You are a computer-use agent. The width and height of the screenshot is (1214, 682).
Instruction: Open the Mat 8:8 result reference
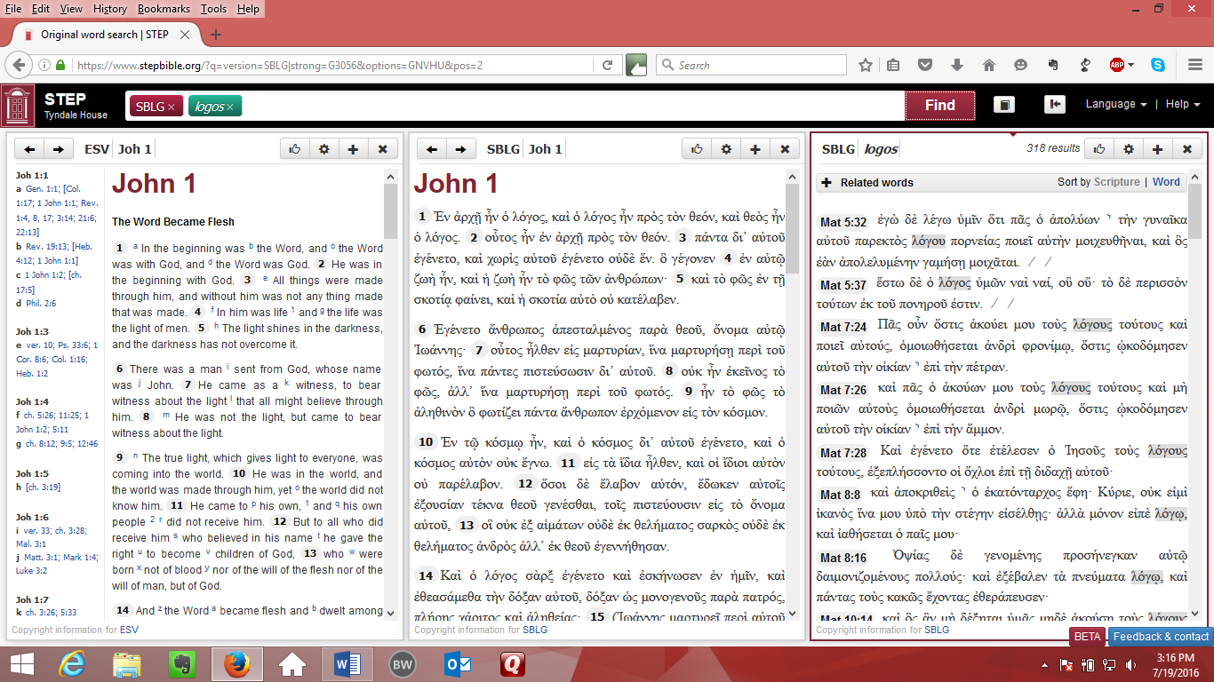[840, 495]
